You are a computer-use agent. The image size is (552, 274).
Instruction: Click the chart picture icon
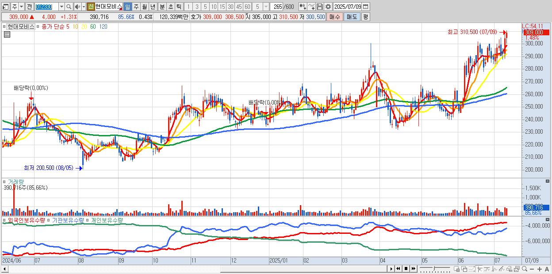click(517, 269)
